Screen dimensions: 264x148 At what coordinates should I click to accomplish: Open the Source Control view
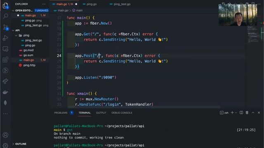pyautogui.click(x=5, y=27)
